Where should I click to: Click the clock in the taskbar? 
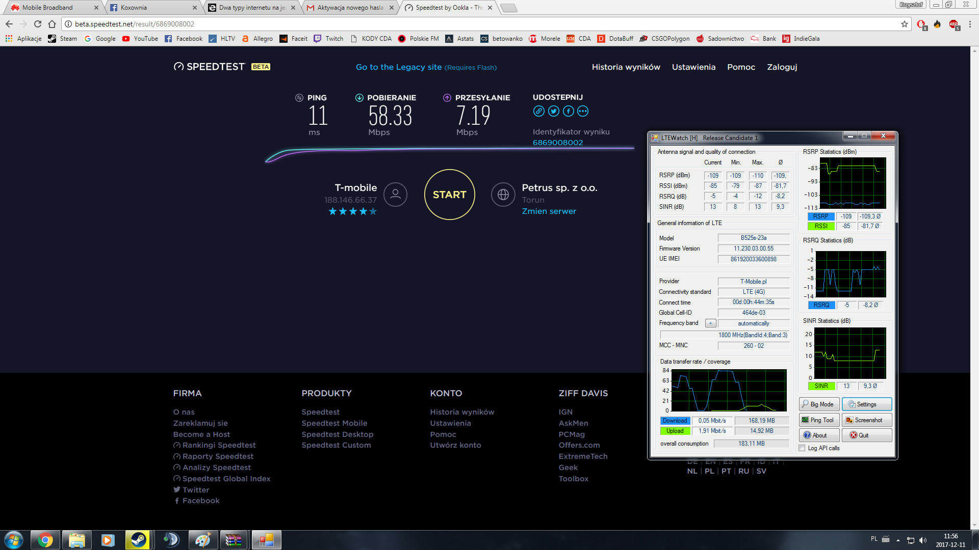950,540
